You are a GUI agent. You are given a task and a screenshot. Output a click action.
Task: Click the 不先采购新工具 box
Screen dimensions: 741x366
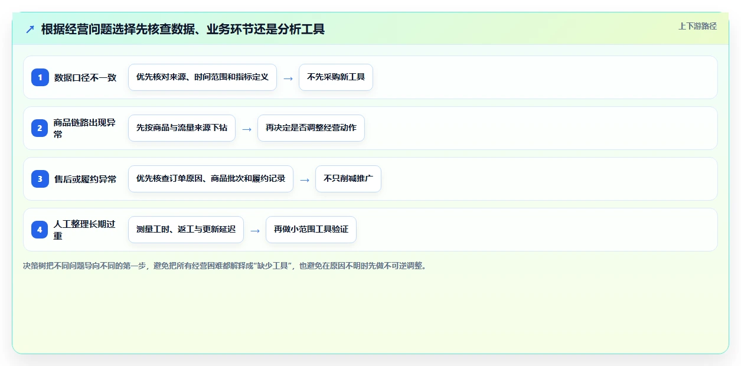pyautogui.click(x=336, y=77)
